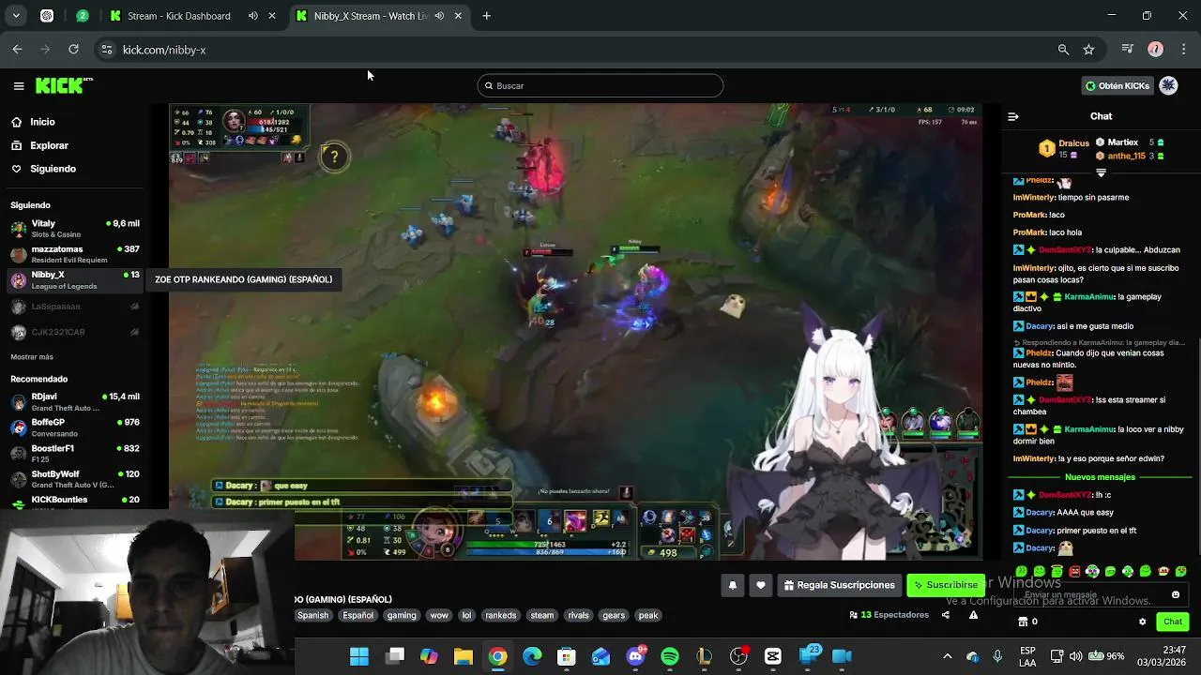Open the Kick hamburger sidebar menu
The height and width of the screenshot is (675, 1201).
[19, 85]
